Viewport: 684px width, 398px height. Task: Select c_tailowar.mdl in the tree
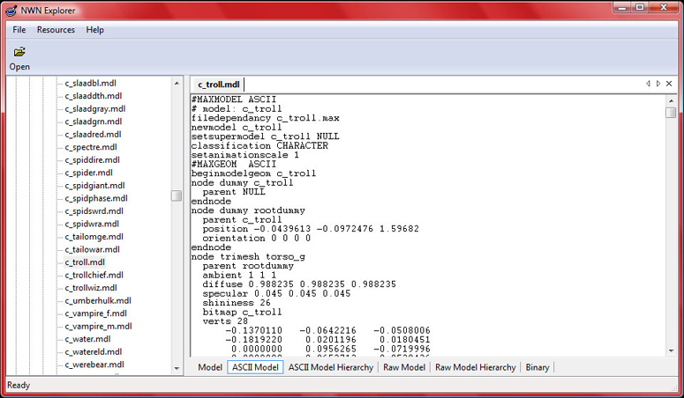(92, 249)
